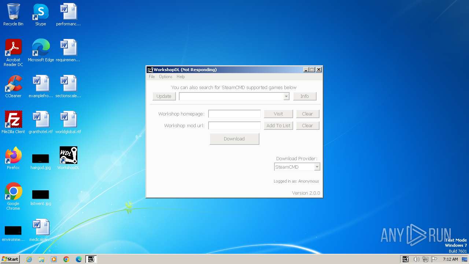The width and height of the screenshot is (469, 264).
Task: Clear the Workshop mod url field
Action: coord(307,125)
